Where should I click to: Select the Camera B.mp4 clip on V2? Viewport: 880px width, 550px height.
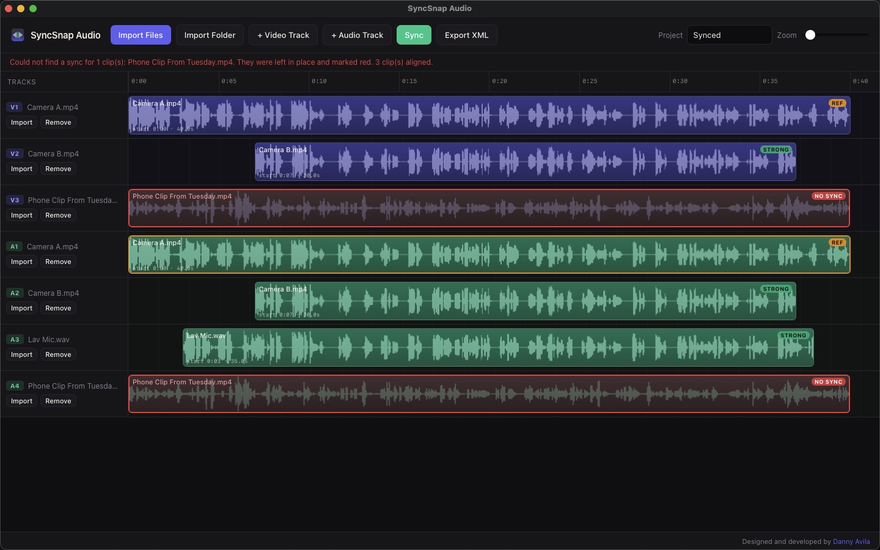[526, 162]
